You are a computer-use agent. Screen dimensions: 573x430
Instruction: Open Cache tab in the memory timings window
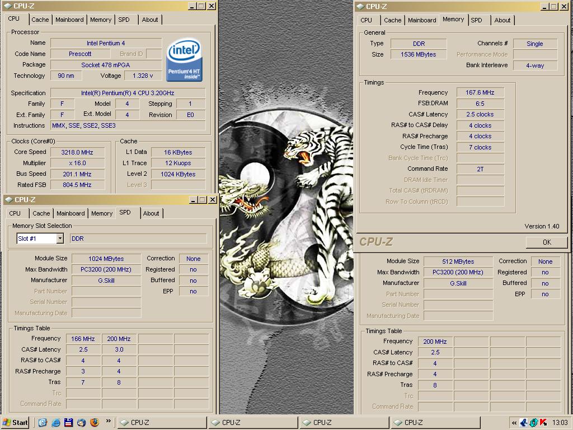pyautogui.click(x=392, y=20)
